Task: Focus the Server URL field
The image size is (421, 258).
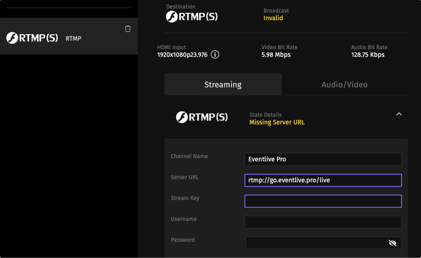Action: point(323,180)
